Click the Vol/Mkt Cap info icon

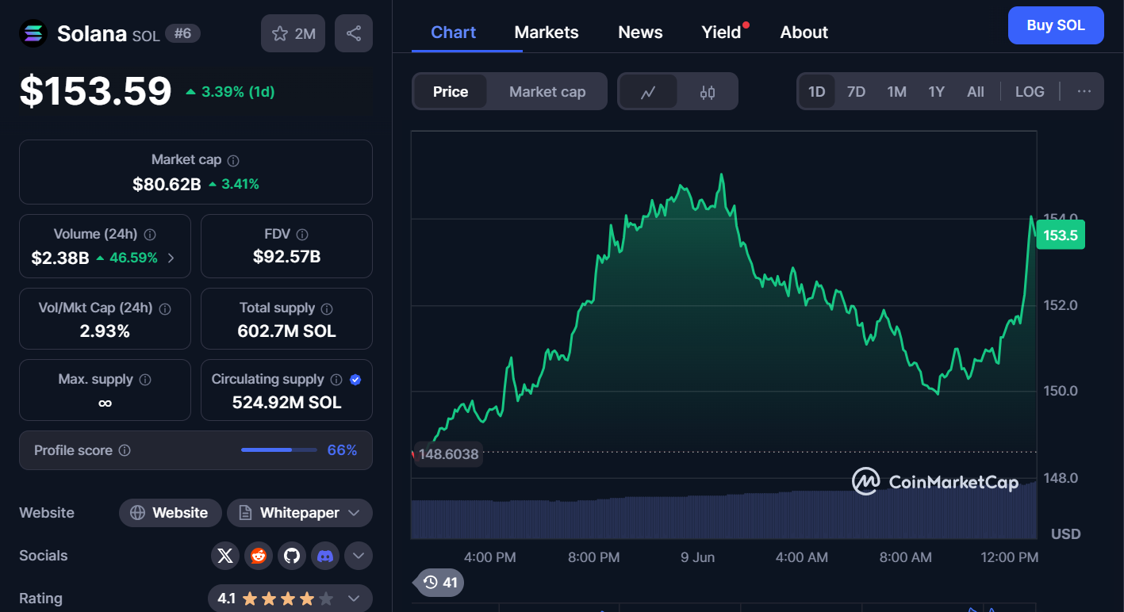(165, 308)
